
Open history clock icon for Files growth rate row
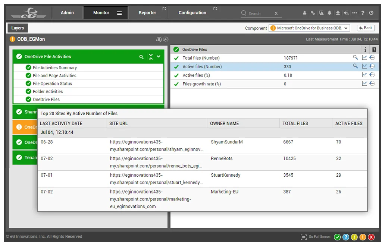point(372,83)
